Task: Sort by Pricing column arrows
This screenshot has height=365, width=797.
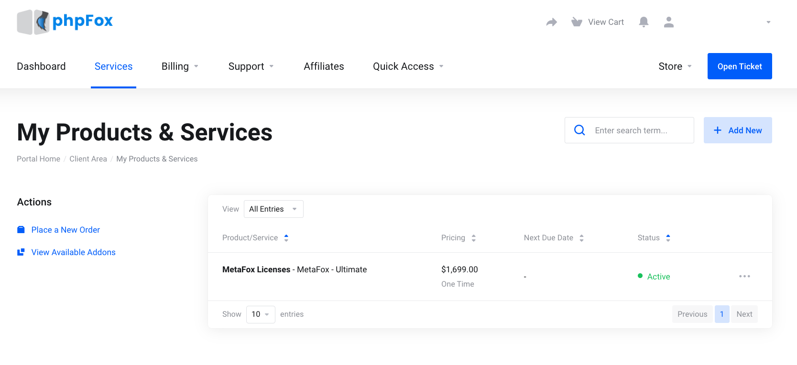Action: coord(474,238)
